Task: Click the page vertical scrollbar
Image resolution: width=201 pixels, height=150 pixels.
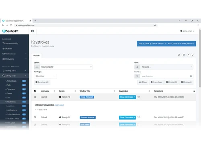Action: [x=200, y=59]
